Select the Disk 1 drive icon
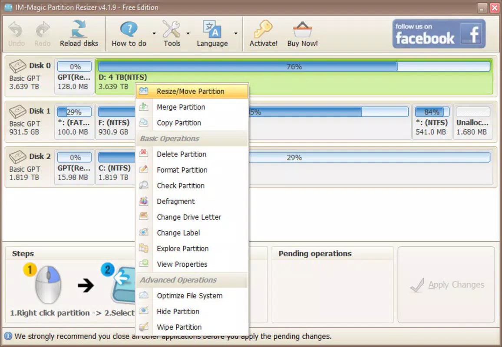Screen dimensions: 502x347 click(18, 111)
